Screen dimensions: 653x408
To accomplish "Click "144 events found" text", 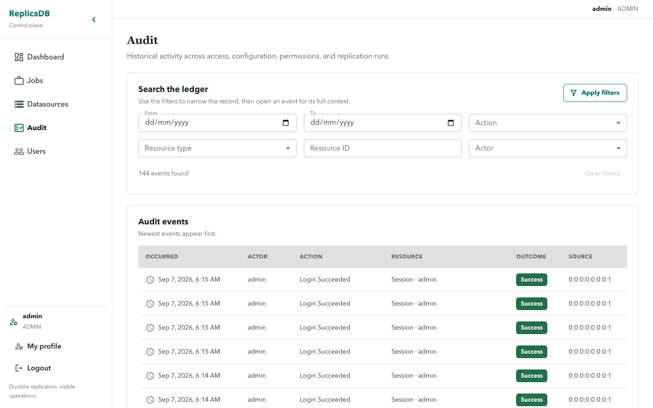I will pos(163,173).
